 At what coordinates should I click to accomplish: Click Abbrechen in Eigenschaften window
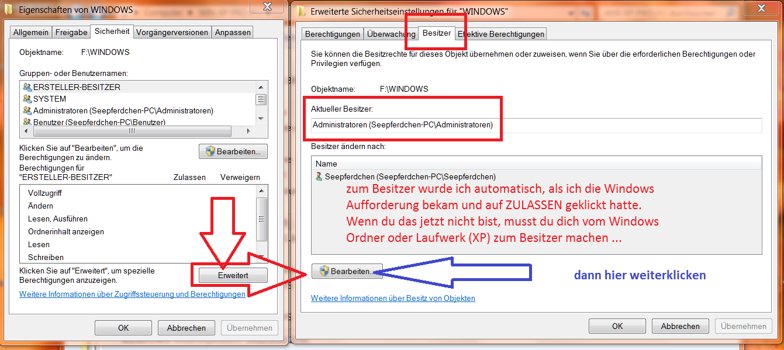(186, 328)
